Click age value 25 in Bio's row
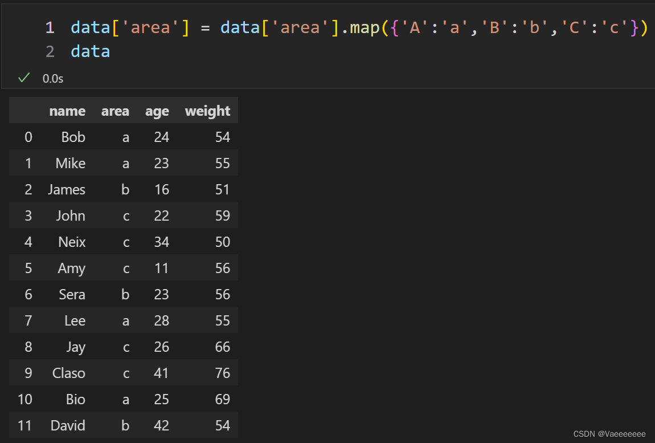 pos(161,400)
